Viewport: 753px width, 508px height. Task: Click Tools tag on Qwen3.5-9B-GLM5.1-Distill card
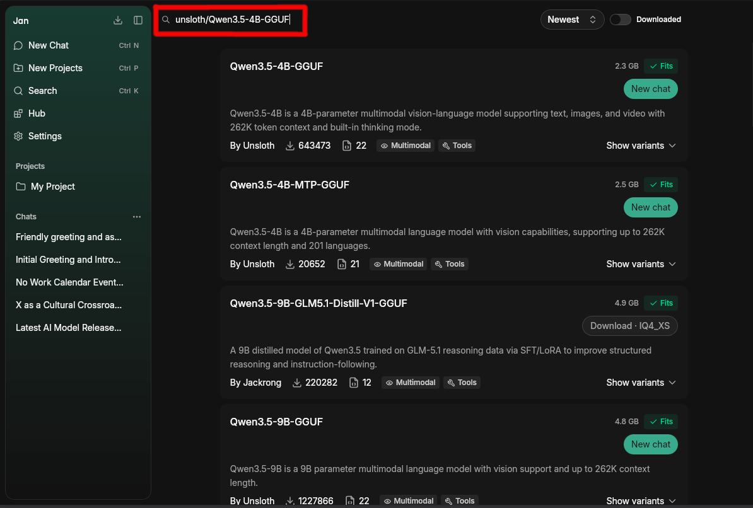tap(462, 383)
